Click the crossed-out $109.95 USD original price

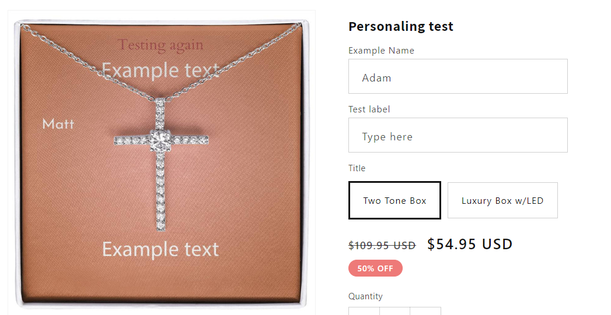coord(382,245)
